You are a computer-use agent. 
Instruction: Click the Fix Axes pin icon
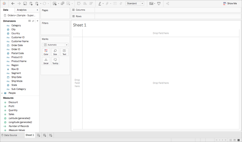pyautogui.click(x=121, y=3)
